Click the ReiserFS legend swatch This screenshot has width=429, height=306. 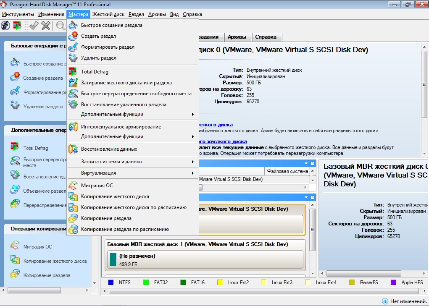click(352, 282)
